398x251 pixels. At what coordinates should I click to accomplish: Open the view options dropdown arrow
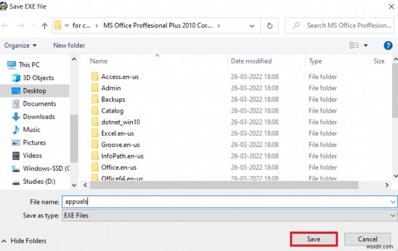366,45
